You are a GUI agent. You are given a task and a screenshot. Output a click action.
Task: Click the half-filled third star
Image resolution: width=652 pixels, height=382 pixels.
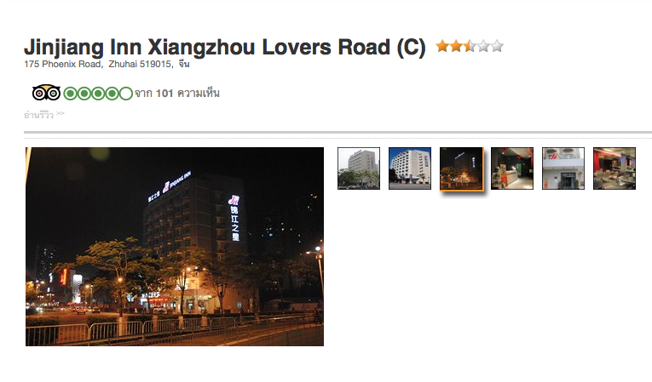[470, 46]
